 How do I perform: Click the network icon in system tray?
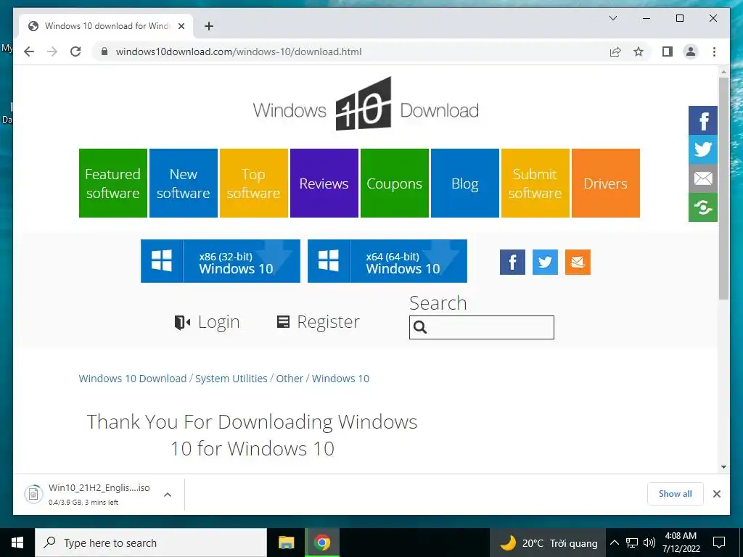click(632, 542)
